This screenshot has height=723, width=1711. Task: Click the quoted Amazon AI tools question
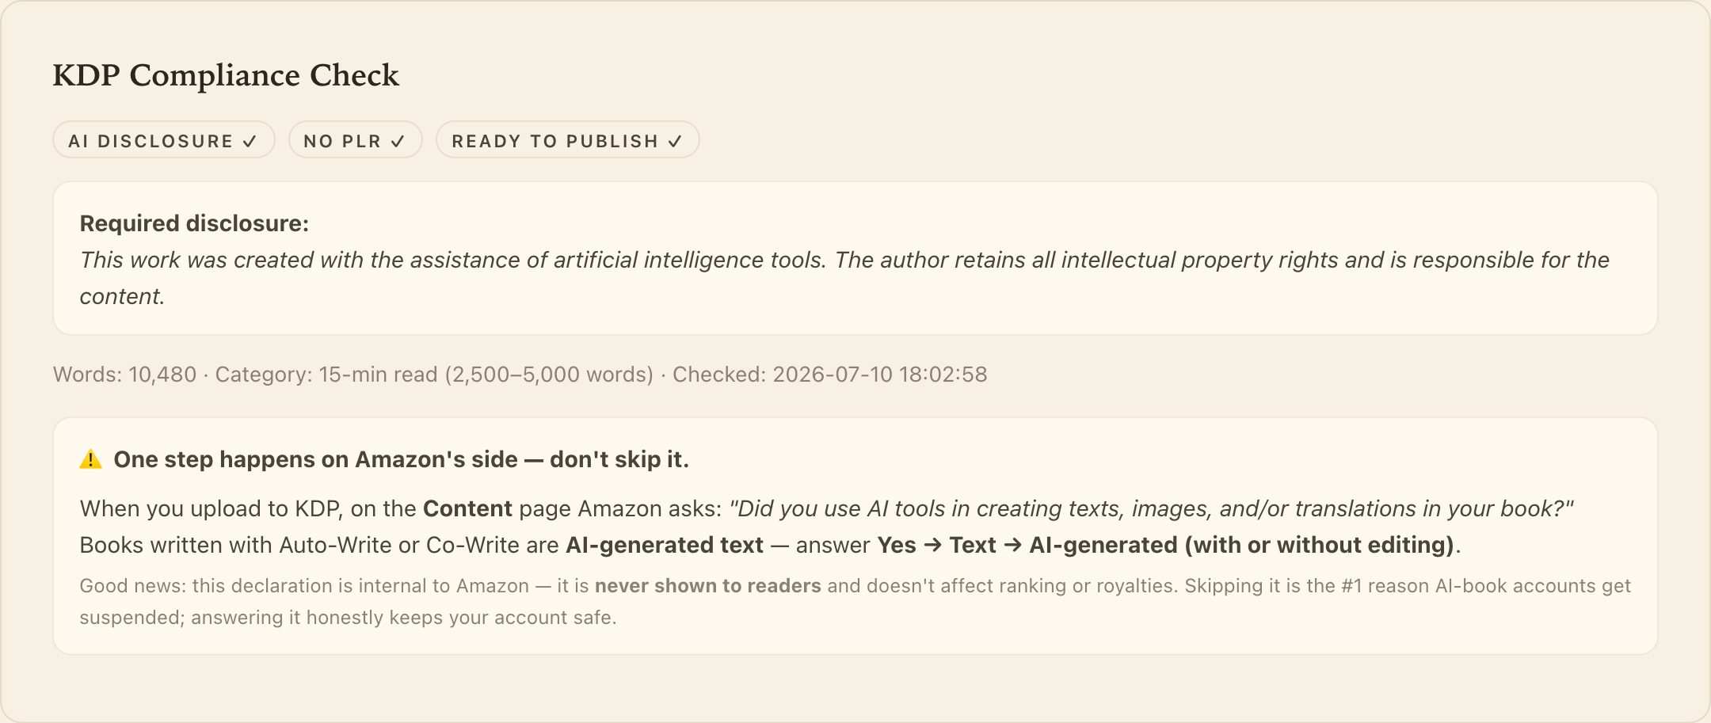(1151, 508)
